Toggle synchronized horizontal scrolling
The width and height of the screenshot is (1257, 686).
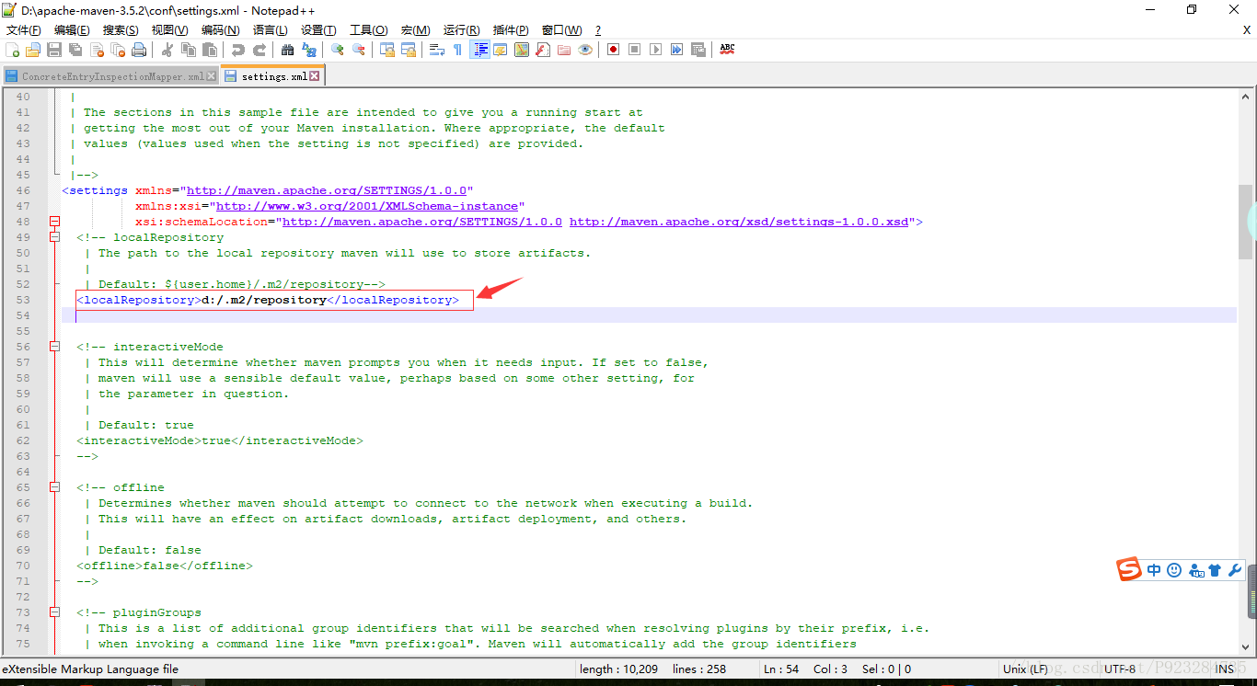pos(409,50)
